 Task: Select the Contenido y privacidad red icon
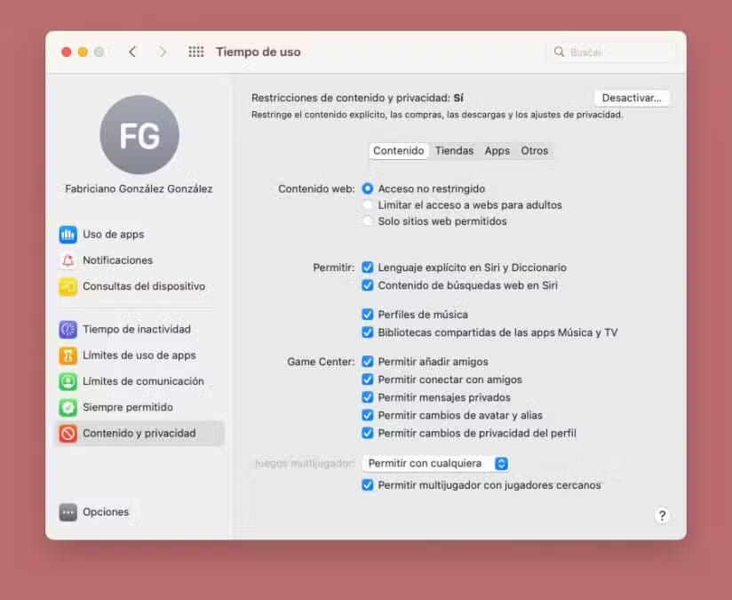(68, 434)
